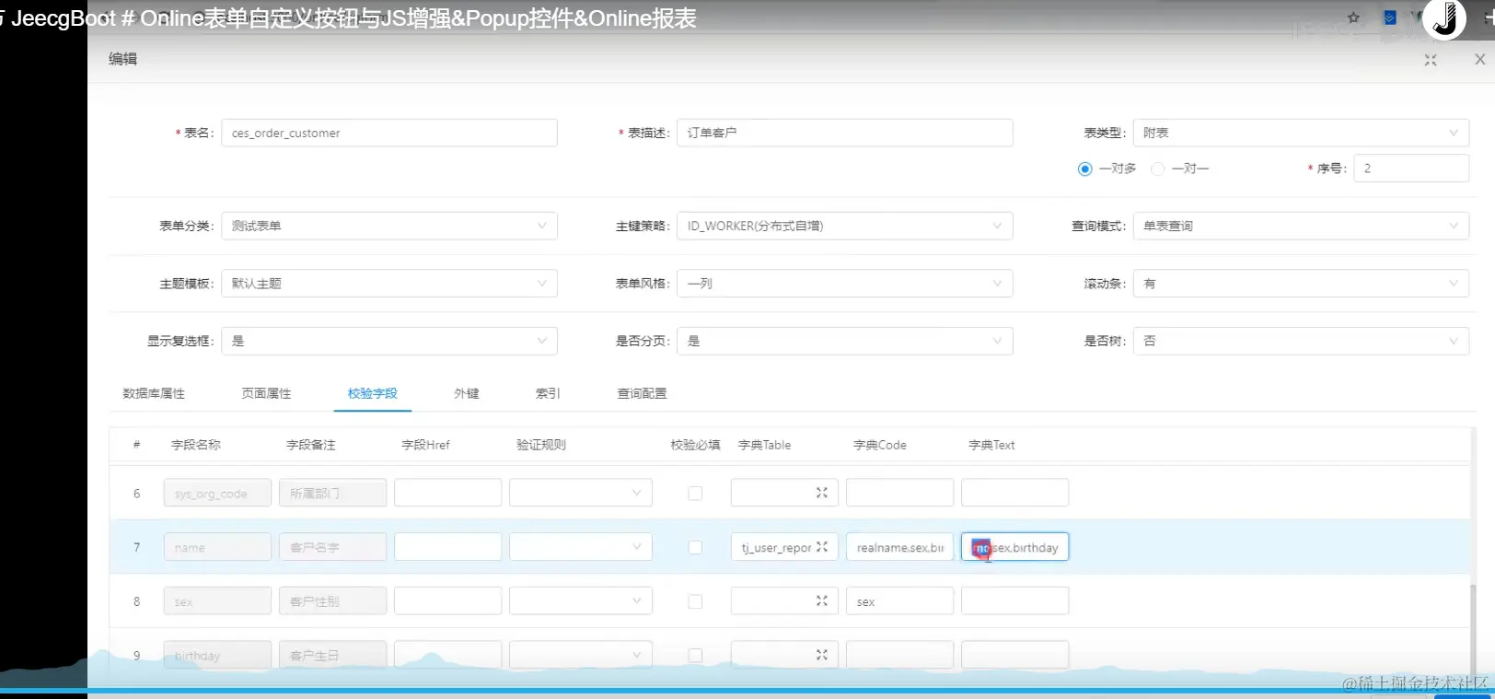Screen dimensions: 1495x699
Task: Open 验证规则 dropdown for the sex row
Action: (x=581, y=600)
